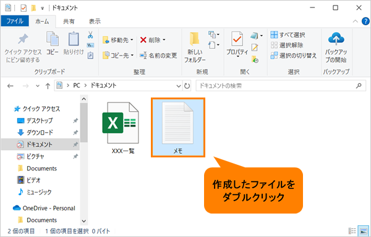Refresh the ドキュメント folder view
Viewport: 371px width, 237px height.
(x=187, y=86)
